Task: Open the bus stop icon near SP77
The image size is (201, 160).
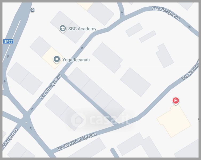Action: point(33,10)
